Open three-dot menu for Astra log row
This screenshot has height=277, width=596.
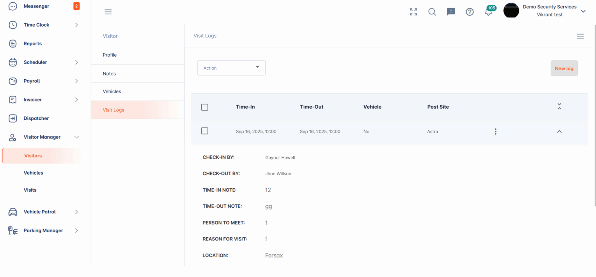tap(495, 132)
